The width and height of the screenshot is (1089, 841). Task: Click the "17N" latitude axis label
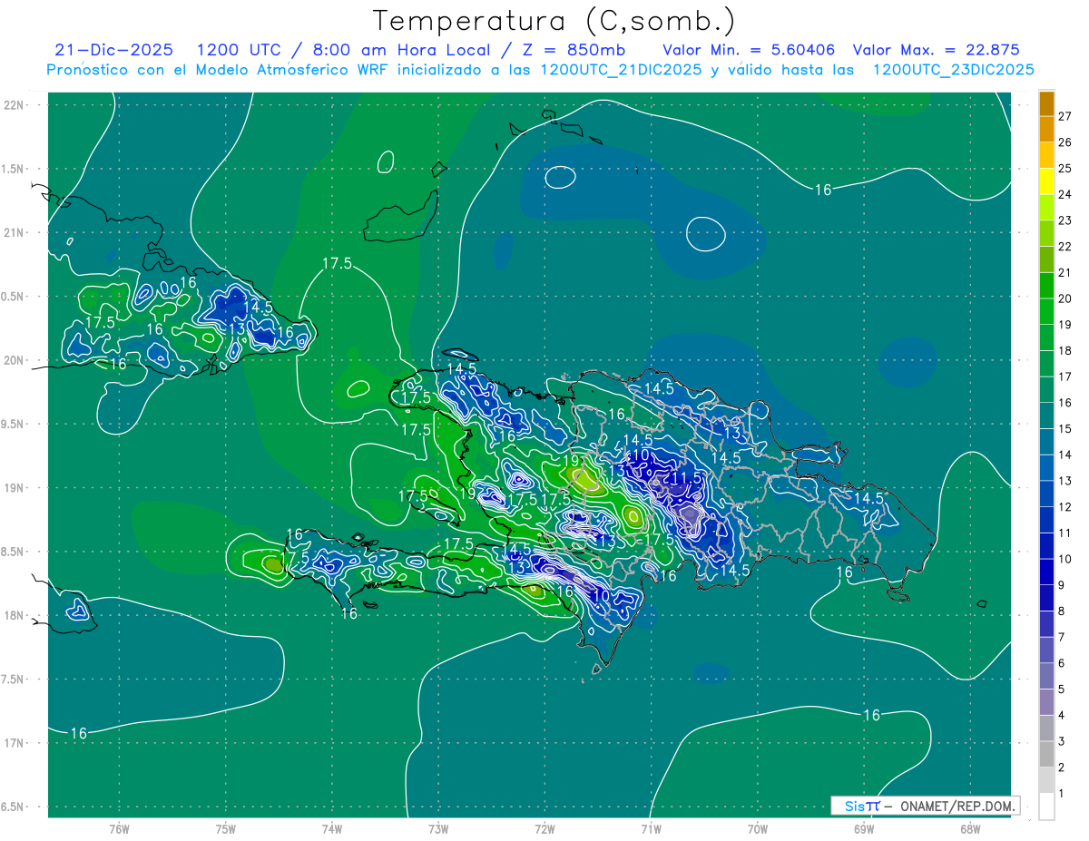coord(15,743)
